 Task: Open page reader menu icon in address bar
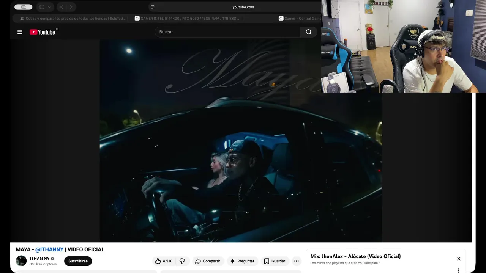coord(152,7)
